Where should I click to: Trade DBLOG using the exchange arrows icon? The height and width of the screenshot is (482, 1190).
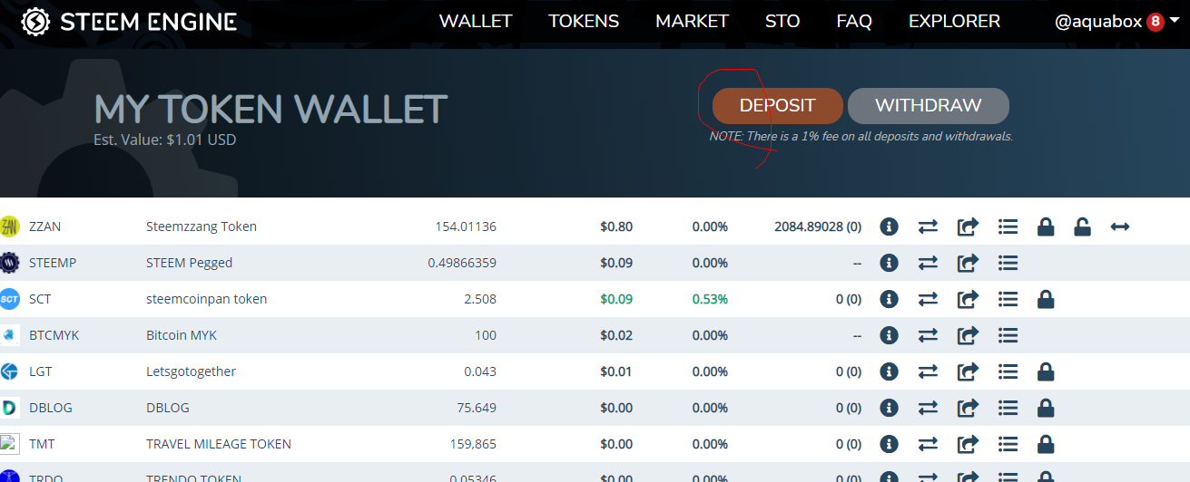pos(928,408)
